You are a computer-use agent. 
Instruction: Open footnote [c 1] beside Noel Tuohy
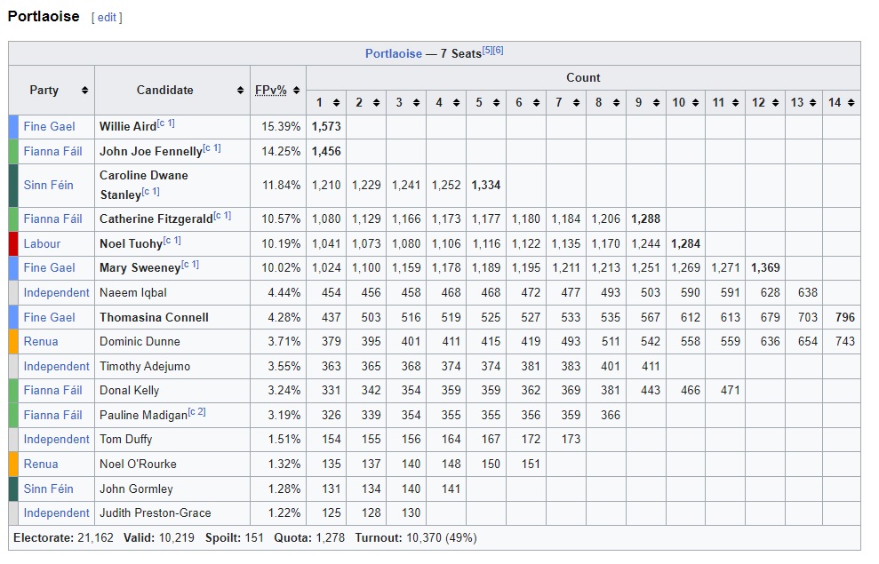[172, 241]
